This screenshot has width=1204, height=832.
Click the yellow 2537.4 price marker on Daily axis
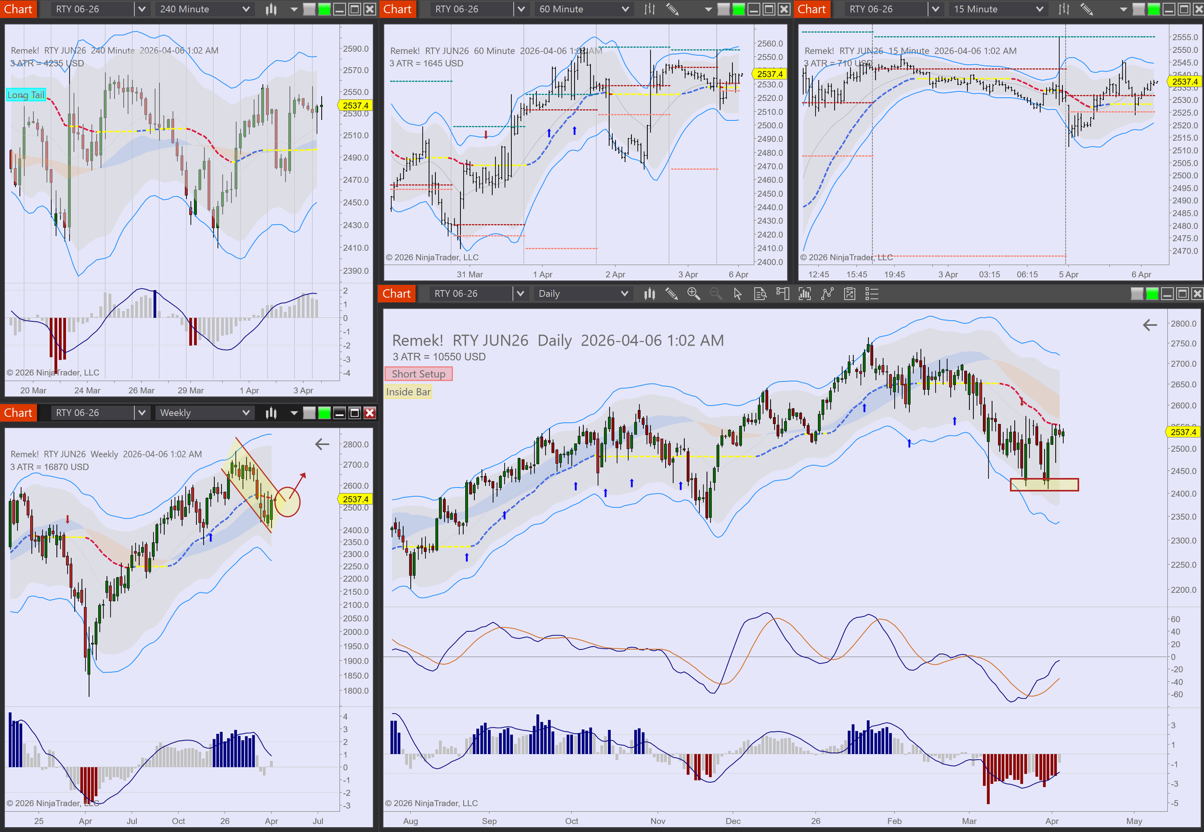1183,432
